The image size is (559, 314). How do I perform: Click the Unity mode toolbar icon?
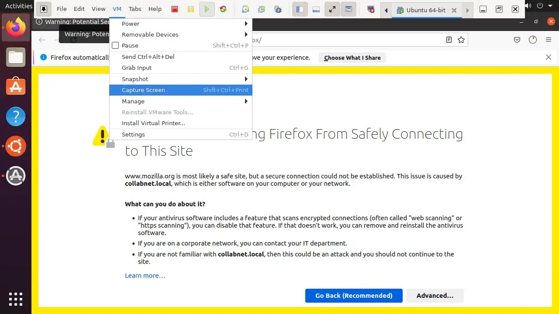point(348,9)
